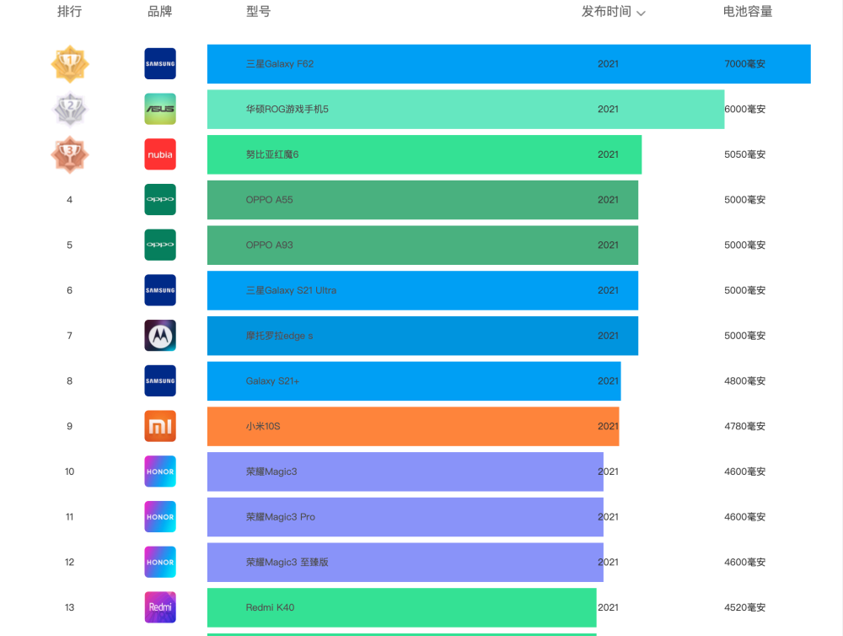843x636 pixels.
Task: Click the Redmi brand logo
Action: coord(160,607)
